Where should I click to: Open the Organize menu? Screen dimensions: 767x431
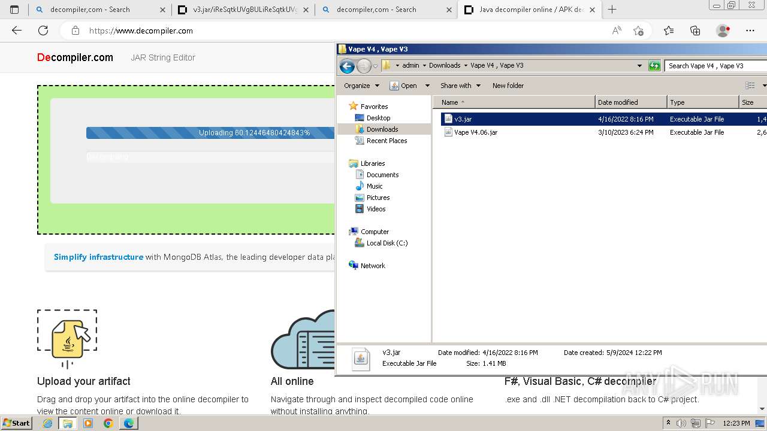tap(361, 86)
